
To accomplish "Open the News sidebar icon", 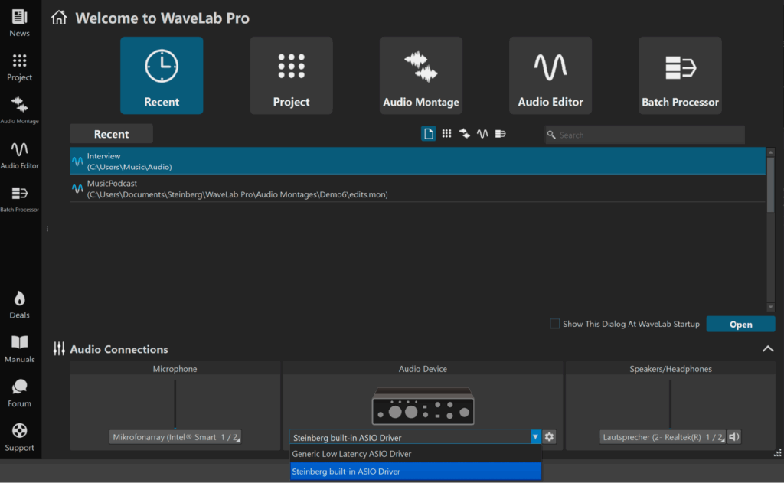I will coord(20,23).
